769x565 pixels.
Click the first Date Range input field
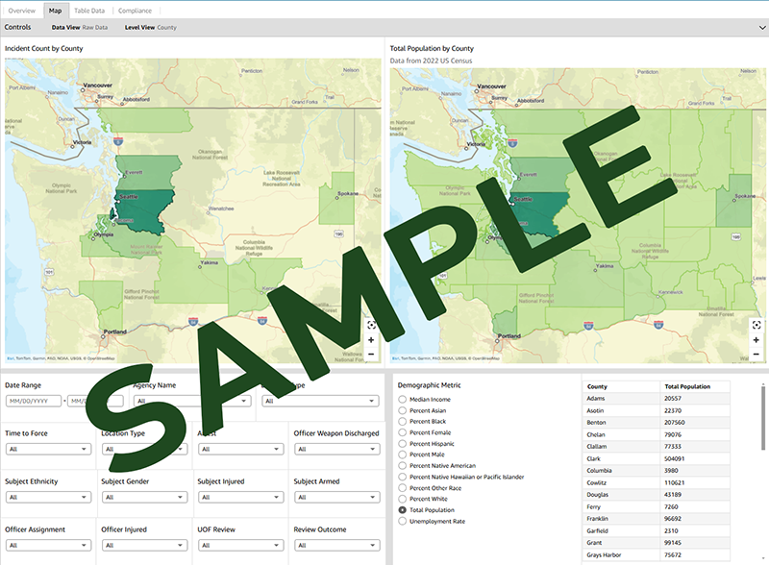tap(32, 401)
